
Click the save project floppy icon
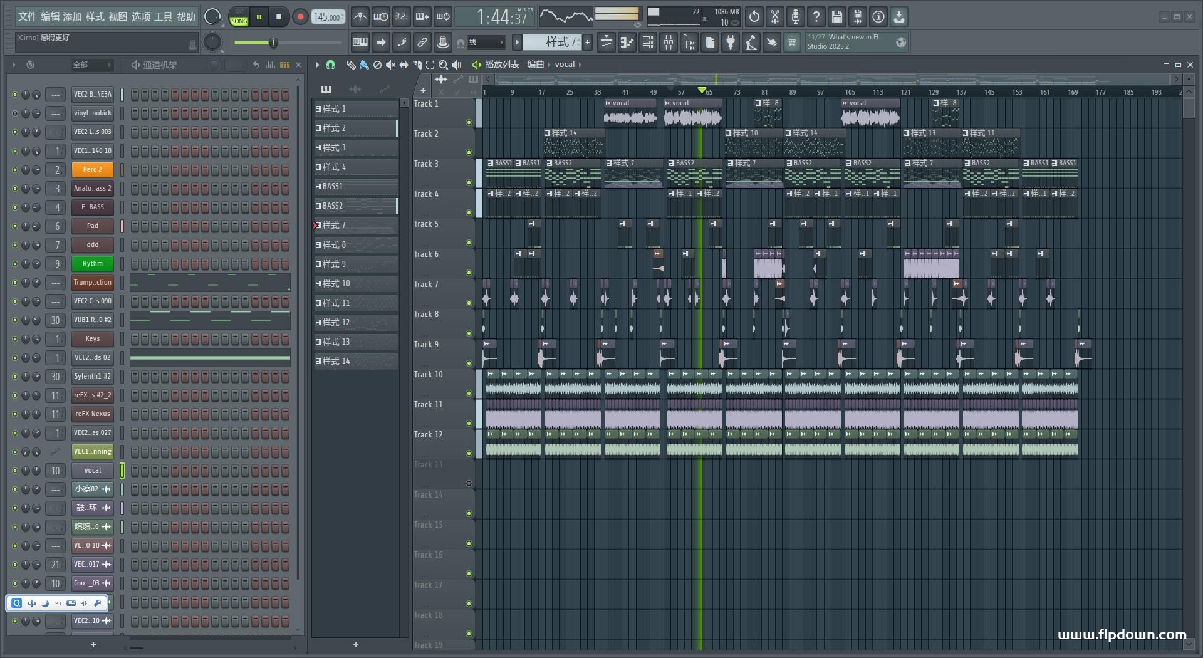pyautogui.click(x=836, y=17)
